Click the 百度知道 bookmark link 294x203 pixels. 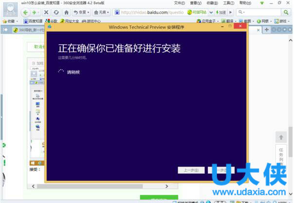[32, 21]
